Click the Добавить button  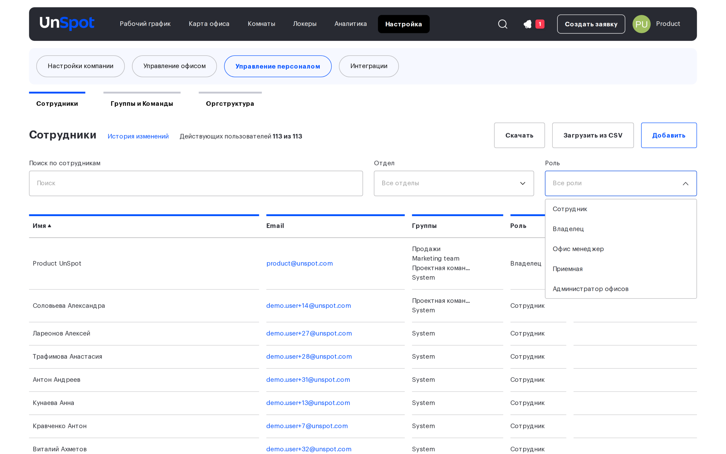pyautogui.click(x=669, y=135)
